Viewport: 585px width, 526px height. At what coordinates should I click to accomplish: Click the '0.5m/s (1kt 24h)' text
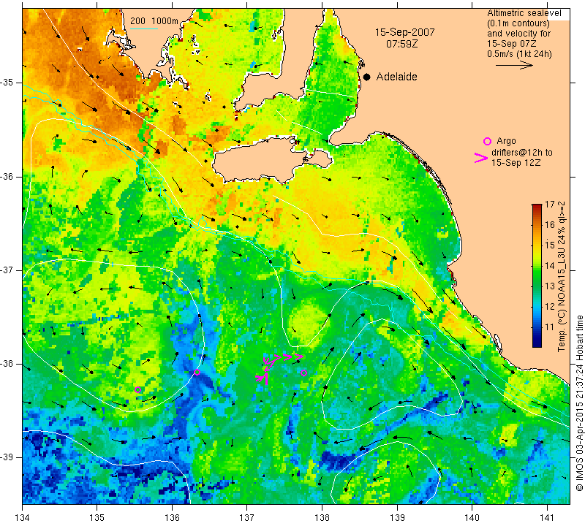[x=519, y=54]
